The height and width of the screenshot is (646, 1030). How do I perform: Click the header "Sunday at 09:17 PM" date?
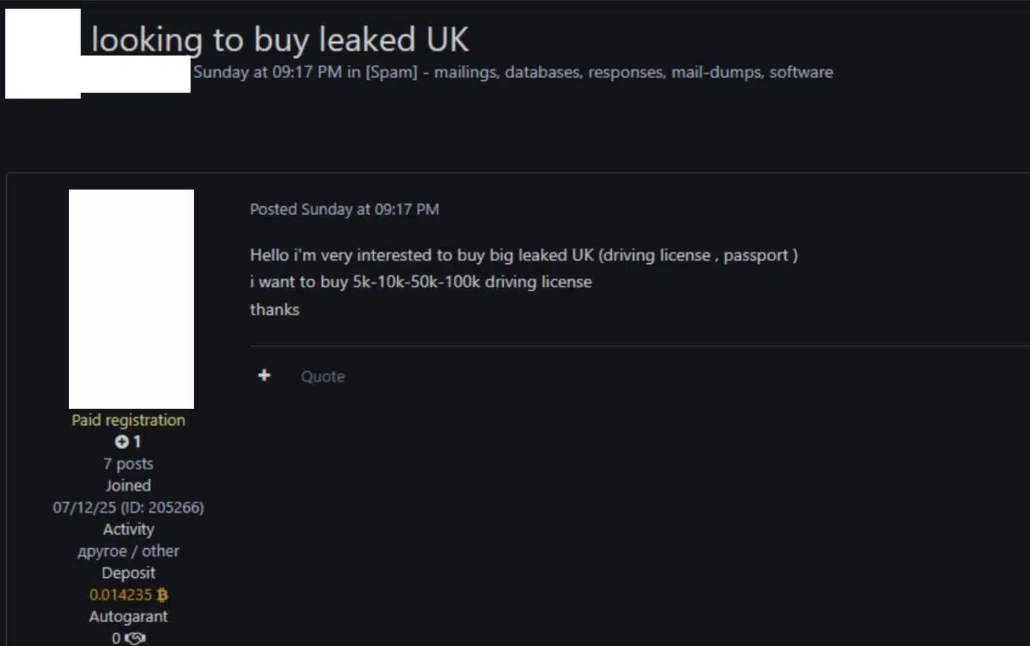[267, 72]
